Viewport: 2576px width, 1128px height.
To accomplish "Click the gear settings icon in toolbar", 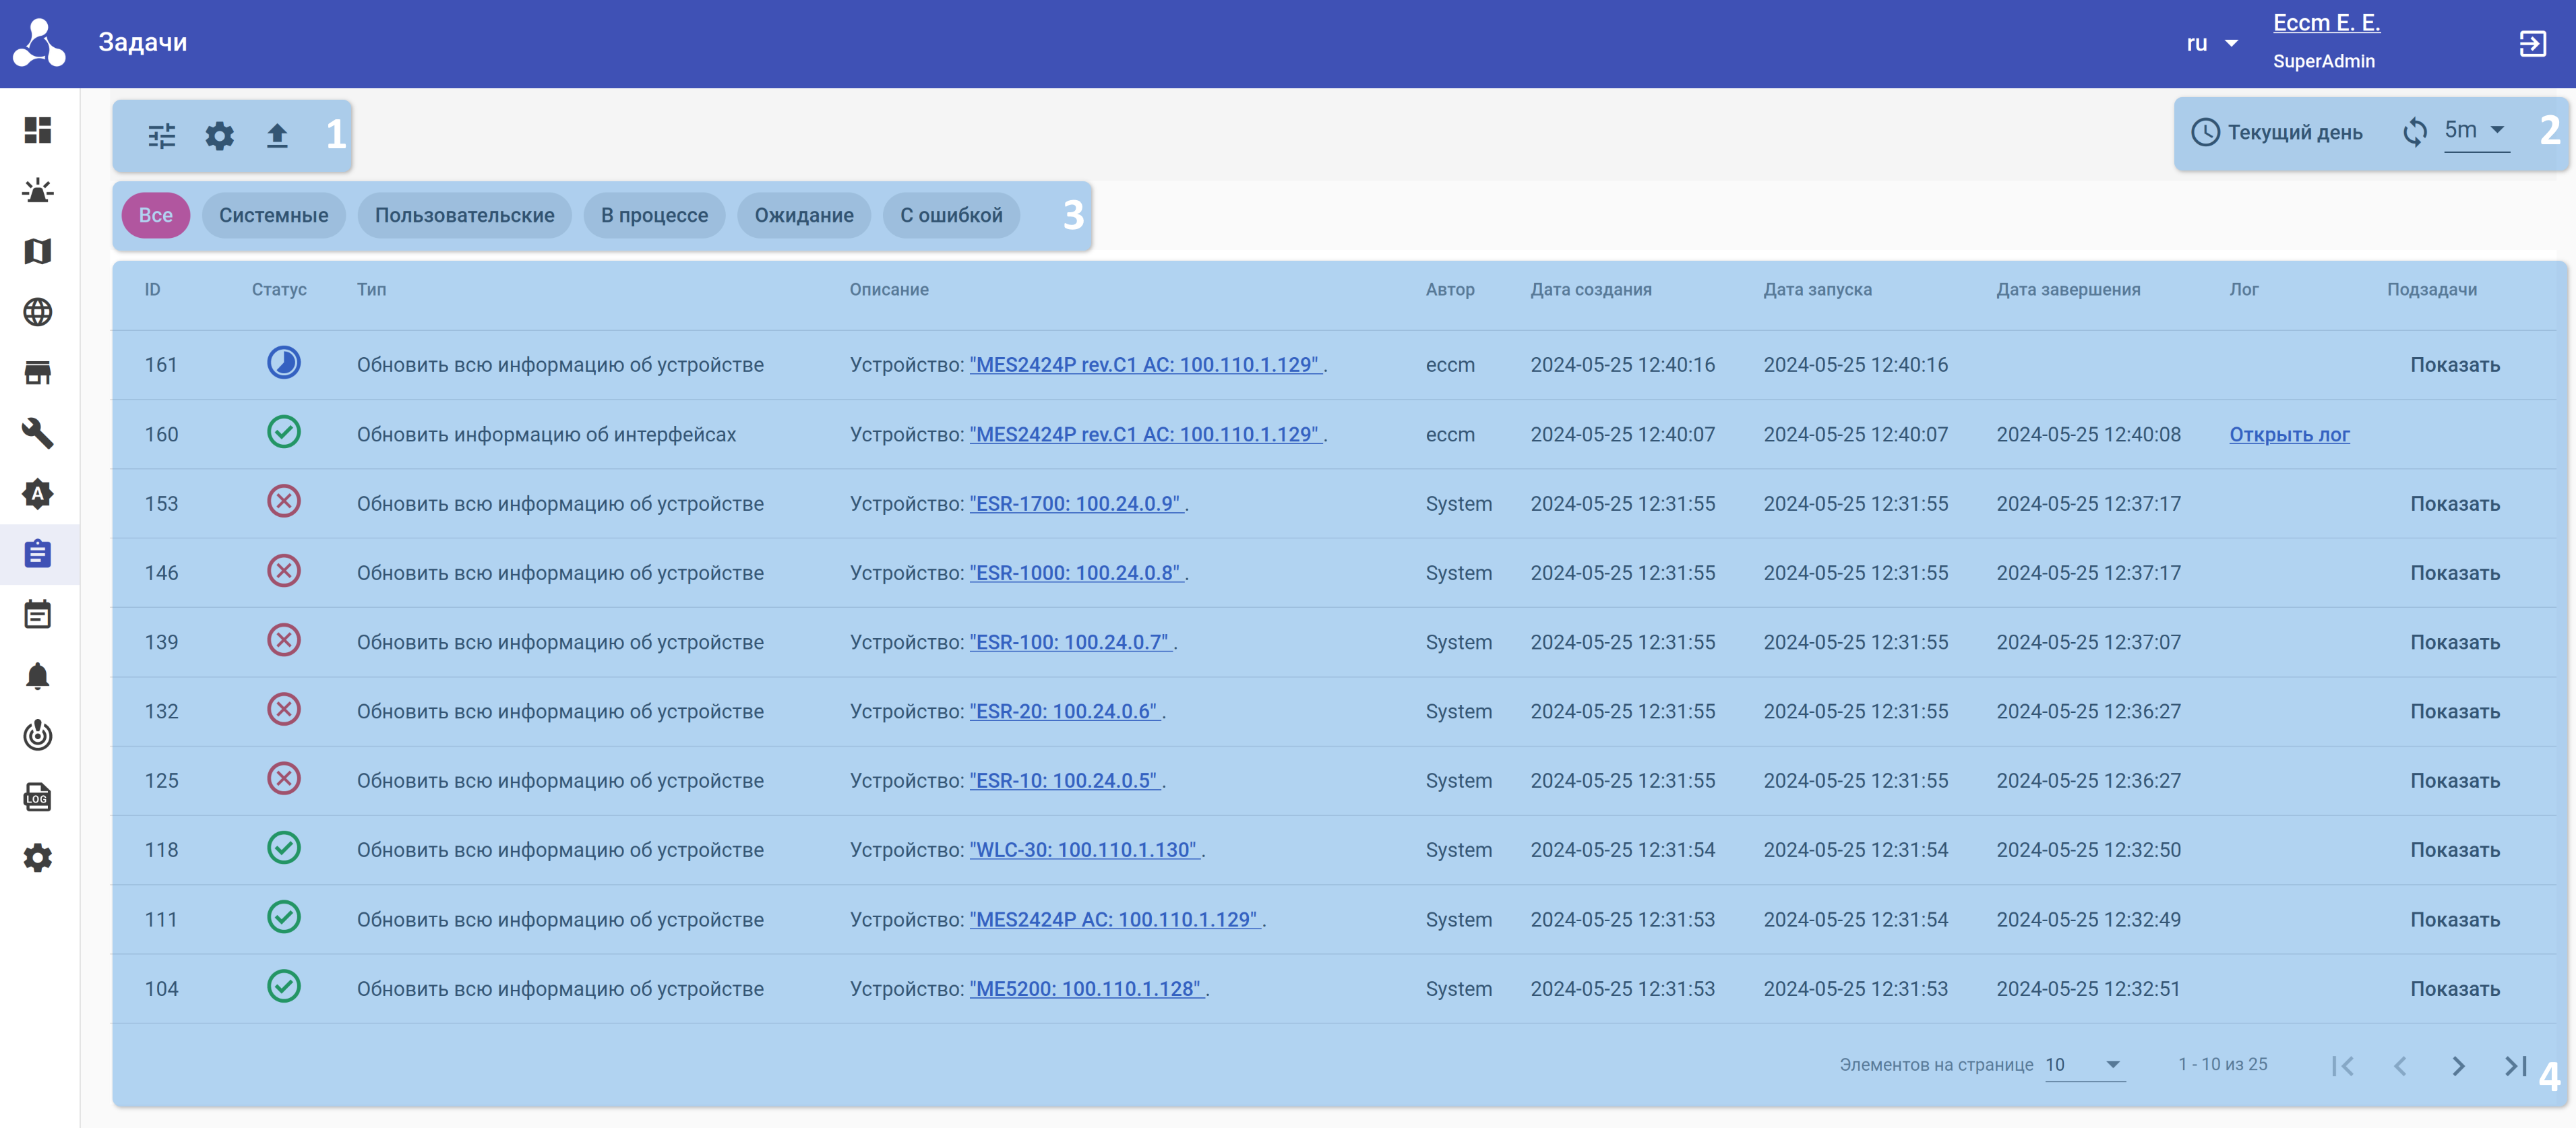I will pyautogui.click(x=219, y=135).
